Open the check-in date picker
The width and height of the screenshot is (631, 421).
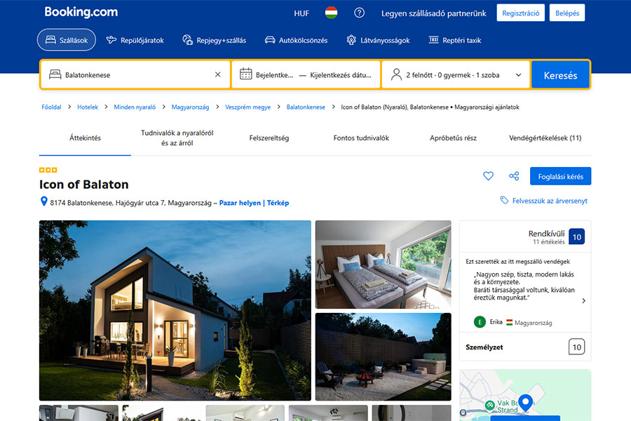coord(266,74)
